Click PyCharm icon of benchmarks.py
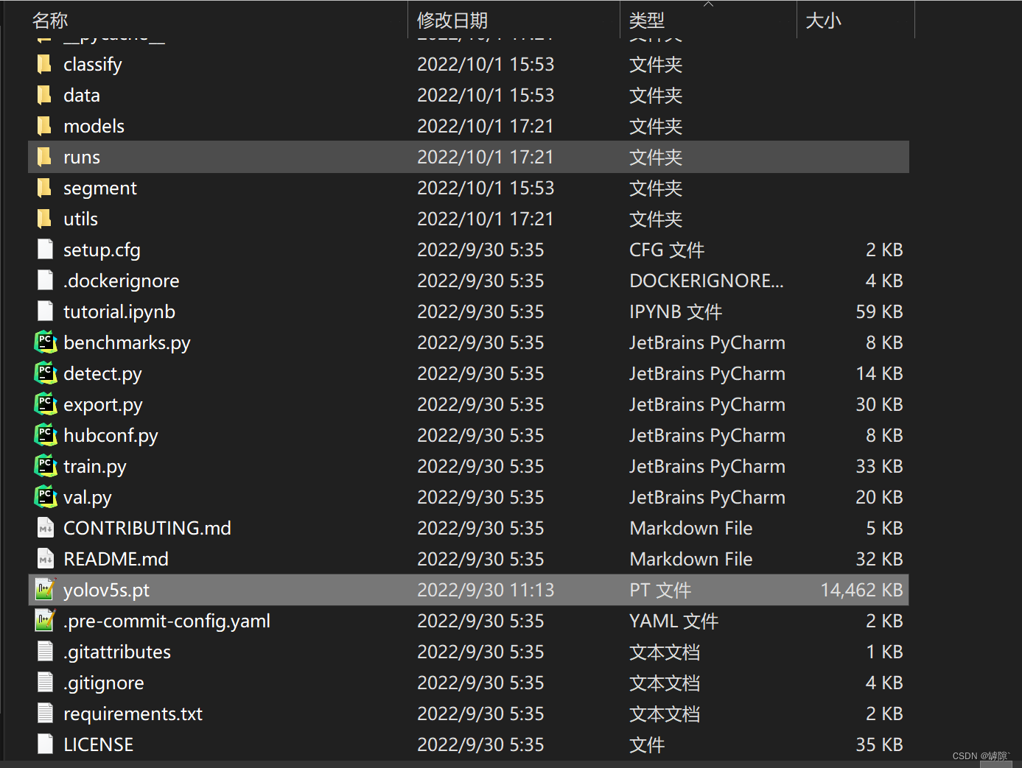 pyautogui.click(x=46, y=342)
